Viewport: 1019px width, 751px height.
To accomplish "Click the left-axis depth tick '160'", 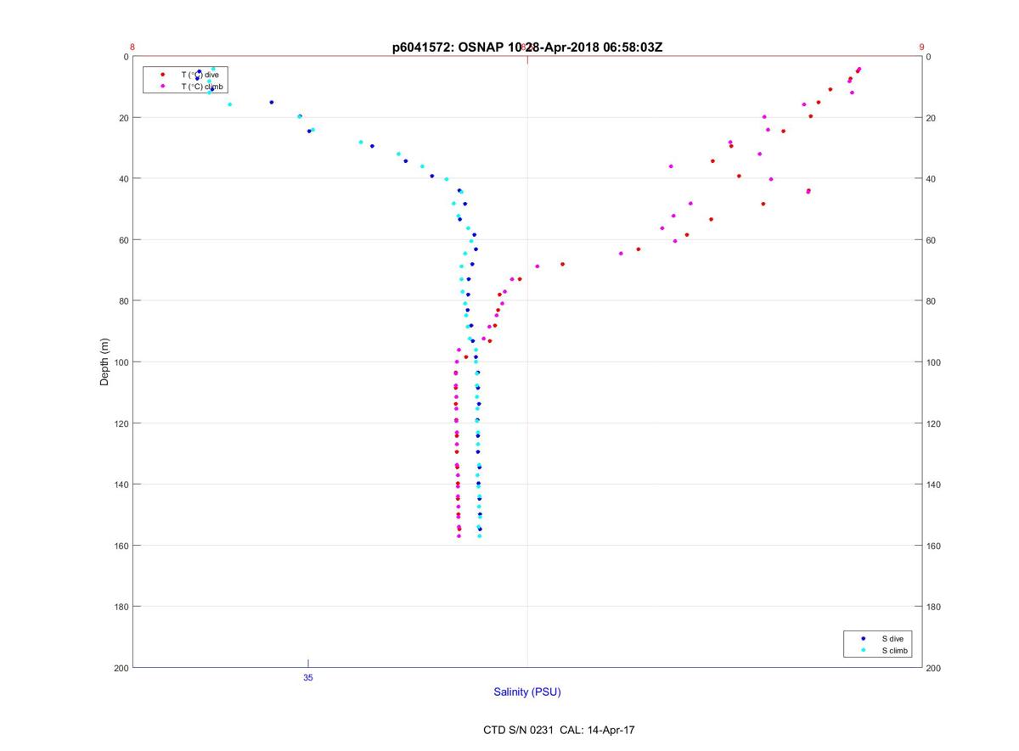I will point(121,546).
